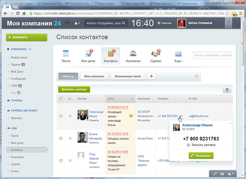
Task: Check the Петр Иванов row checkbox
Action: tap(61, 161)
